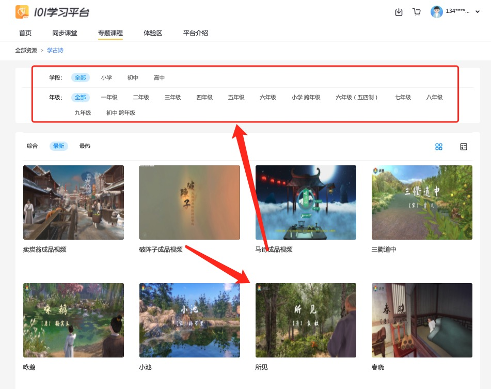The height and width of the screenshot is (389, 491).
Task: Open the 同步课堂 navigation tab
Action: tap(65, 33)
